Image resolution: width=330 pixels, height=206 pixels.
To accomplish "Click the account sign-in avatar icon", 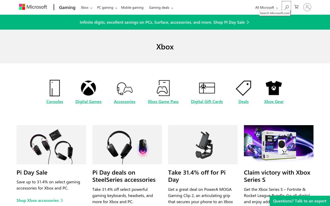I will point(307,7).
